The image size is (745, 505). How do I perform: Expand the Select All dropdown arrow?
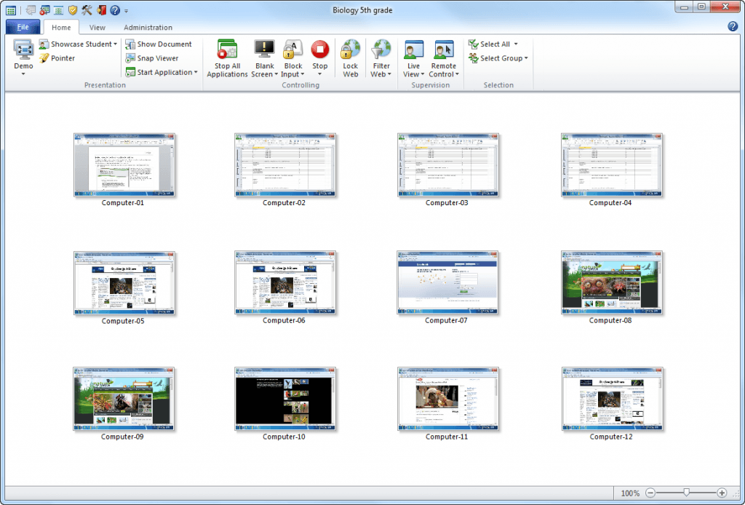516,44
